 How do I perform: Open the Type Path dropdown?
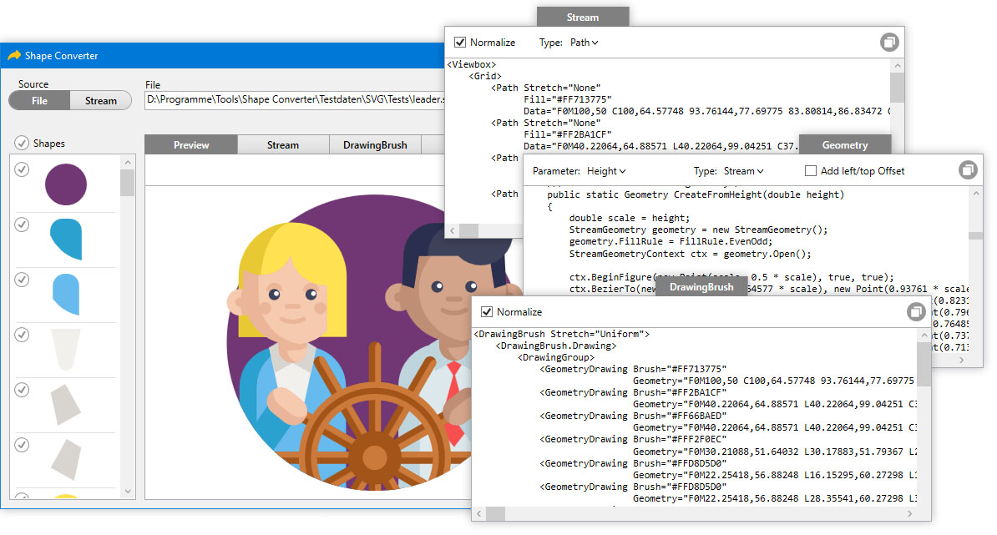(x=584, y=43)
